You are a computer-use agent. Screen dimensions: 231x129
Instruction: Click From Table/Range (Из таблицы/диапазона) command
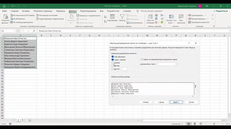pyautogui.click(x=22, y=22)
